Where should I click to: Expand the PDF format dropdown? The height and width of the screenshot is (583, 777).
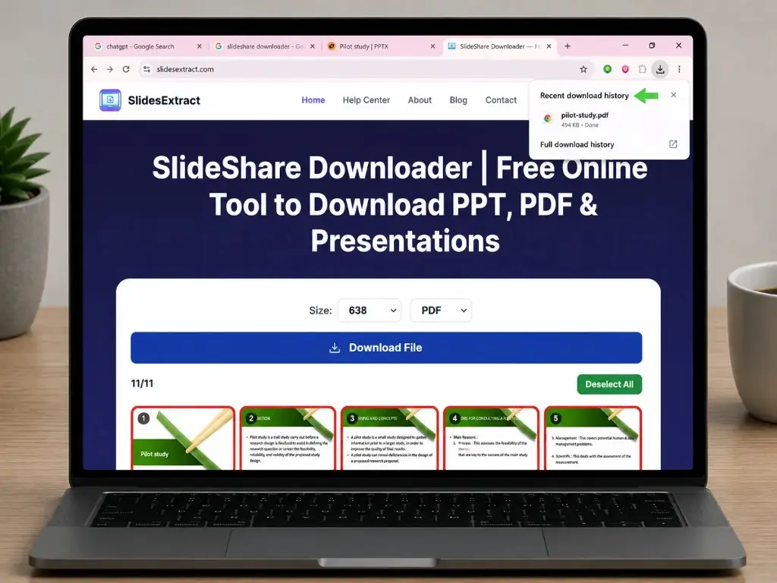coord(441,310)
